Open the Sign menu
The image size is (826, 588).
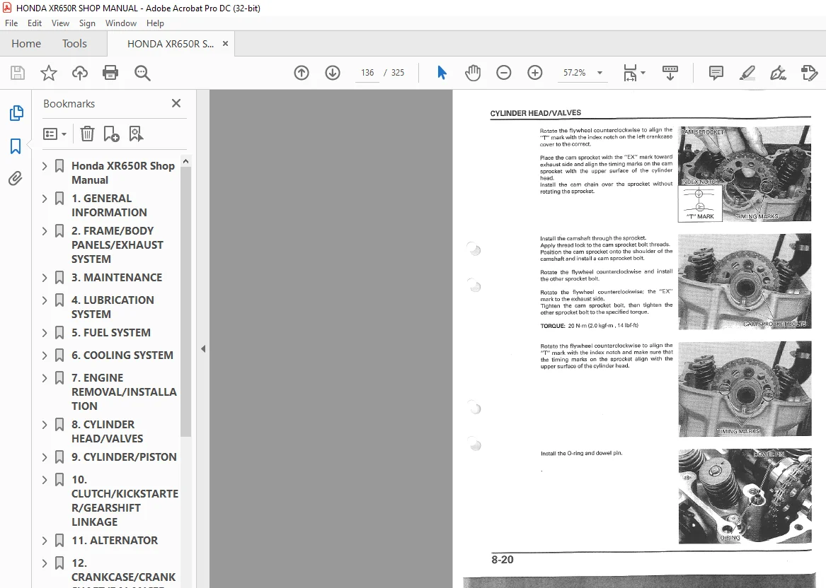point(87,23)
